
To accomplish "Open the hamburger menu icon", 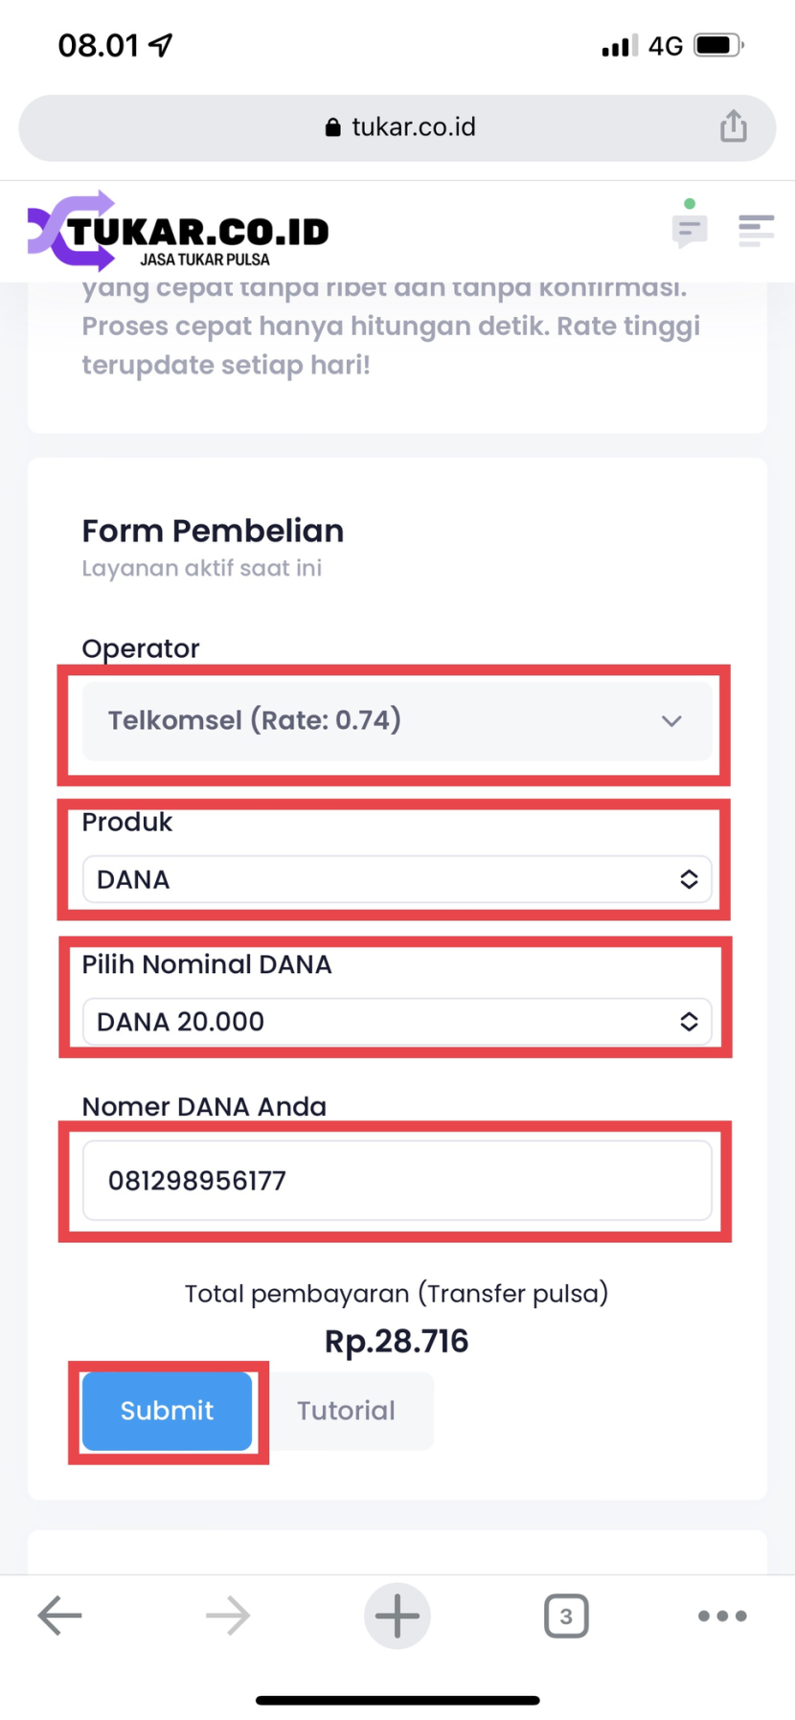I will 756,230.
